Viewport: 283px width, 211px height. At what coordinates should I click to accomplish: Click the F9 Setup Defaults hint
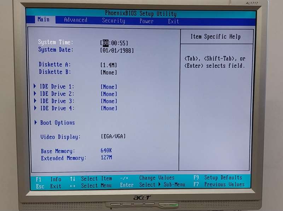[218, 177]
